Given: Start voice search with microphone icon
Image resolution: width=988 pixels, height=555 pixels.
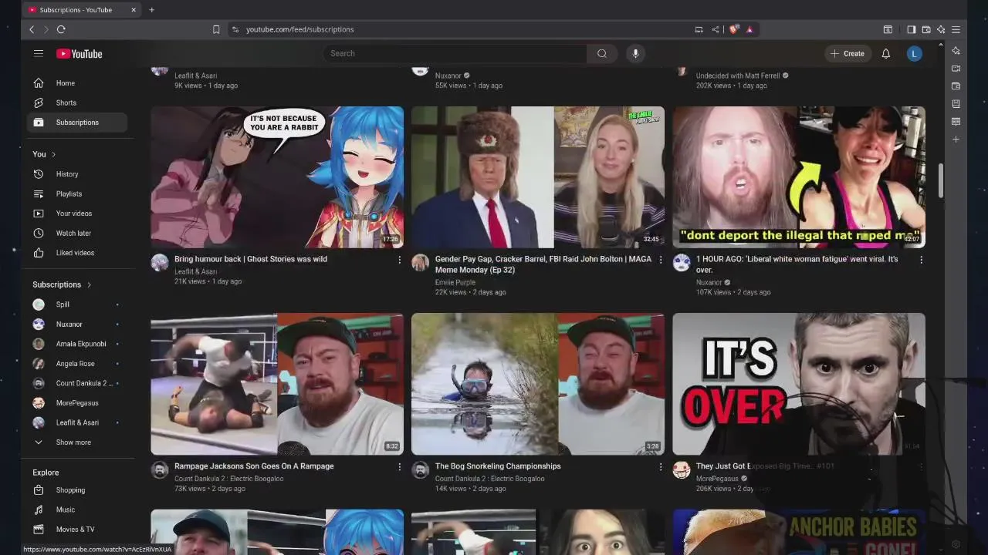Looking at the screenshot, I should 635,53.
